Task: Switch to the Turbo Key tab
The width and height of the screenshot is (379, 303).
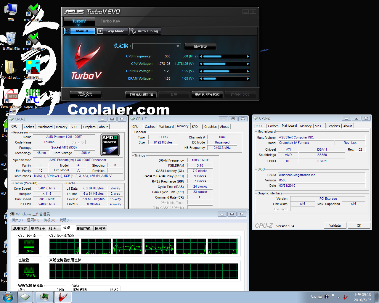Action: pyautogui.click(x=110, y=21)
